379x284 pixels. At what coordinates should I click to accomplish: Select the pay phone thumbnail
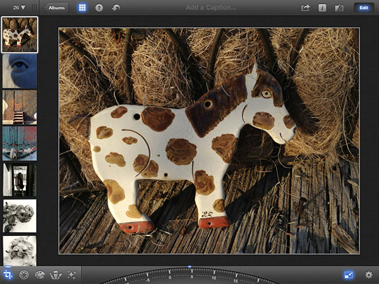(20, 180)
